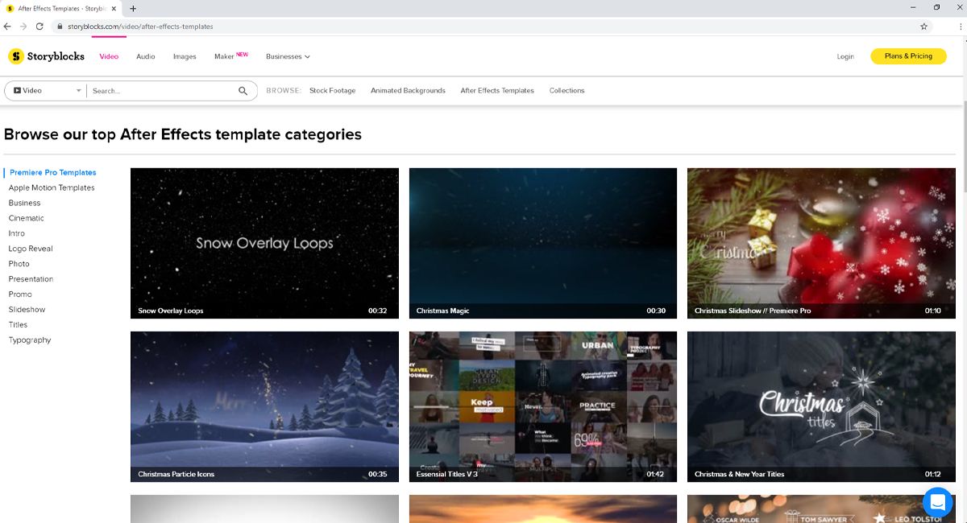Open Christmas & New Year Titles template
This screenshot has width=967, height=523.
tap(820, 406)
